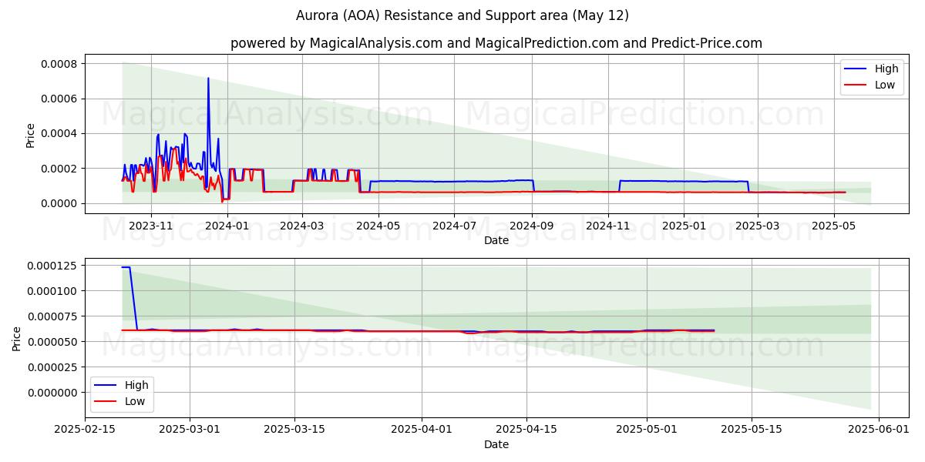Image resolution: width=925 pixels, height=462 pixels.
Task: Click the bottom chart's 'Price' axis label
Action: click(x=17, y=338)
